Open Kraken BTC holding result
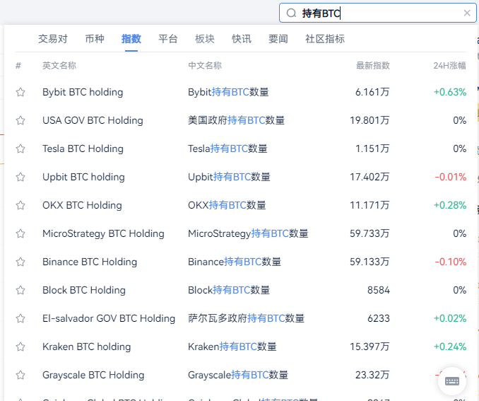The width and height of the screenshot is (479, 401). click(86, 347)
